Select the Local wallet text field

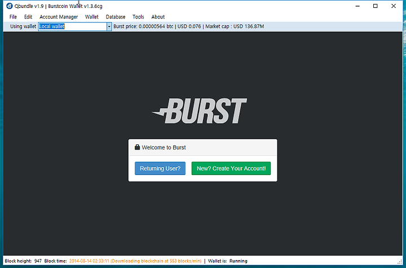pos(73,27)
